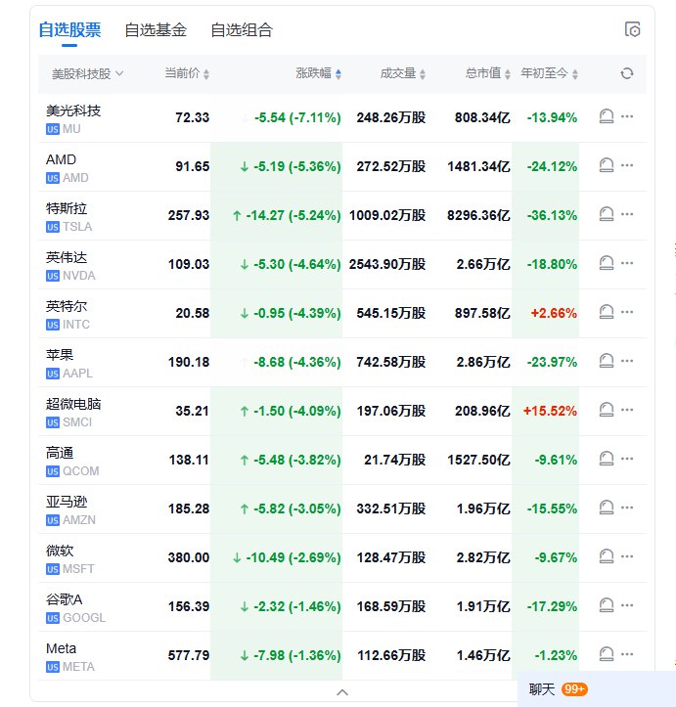Click price 380.00 in Microsoft row
This screenshot has height=707, width=676.
[189, 557]
